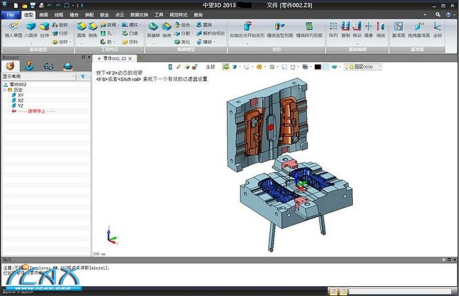Click the black color swatch in view toolbar
The image size is (459, 296).
pos(318,67)
